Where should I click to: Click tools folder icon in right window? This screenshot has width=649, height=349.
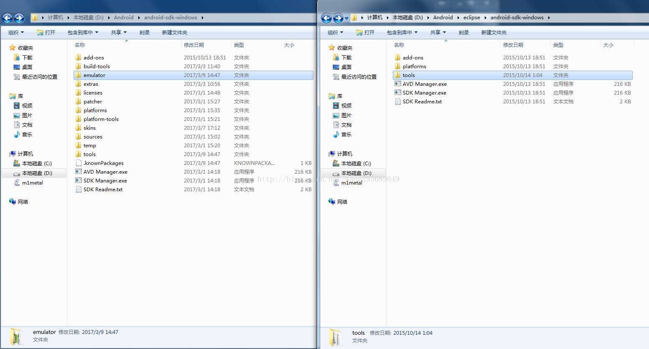coord(397,75)
